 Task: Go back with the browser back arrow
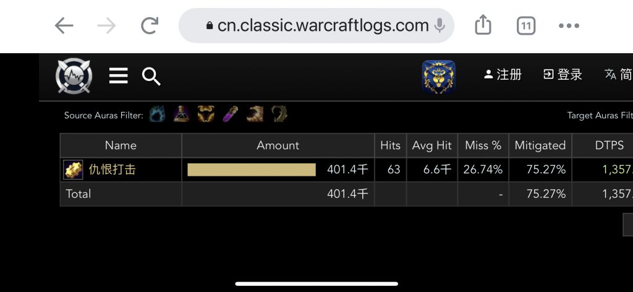tap(64, 26)
